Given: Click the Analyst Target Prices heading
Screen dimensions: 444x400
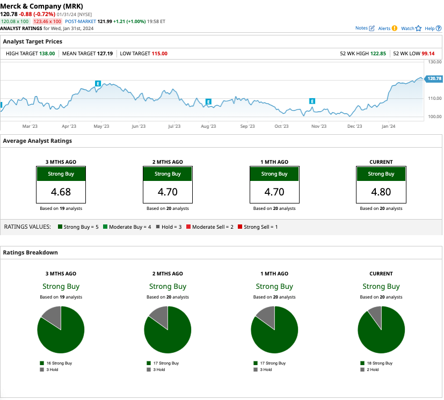Looking at the screenshot, I should click(x=33, y=42).
